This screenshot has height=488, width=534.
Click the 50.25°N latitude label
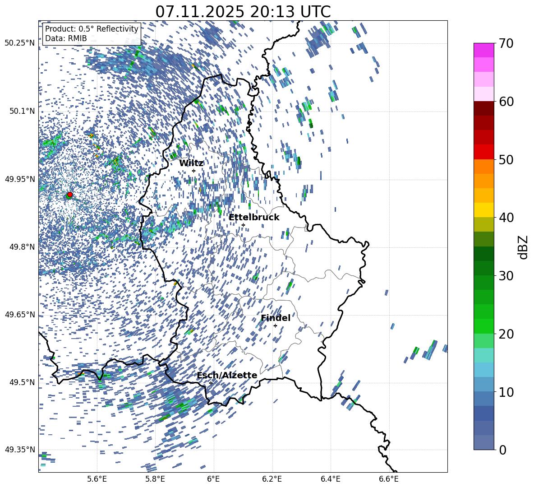(x=20, y=43)
